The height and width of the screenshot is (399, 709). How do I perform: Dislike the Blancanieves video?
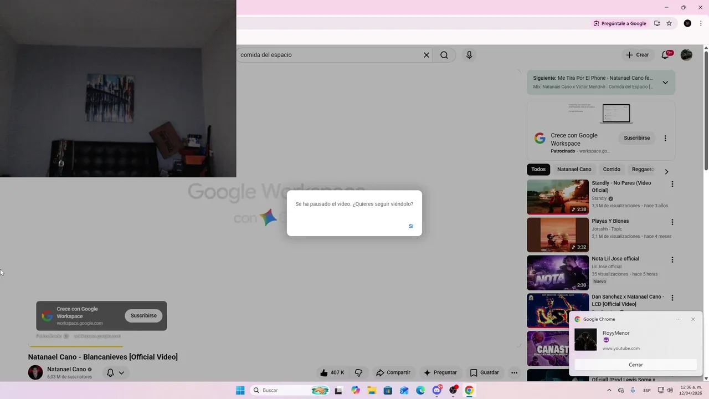coord(358,373)
